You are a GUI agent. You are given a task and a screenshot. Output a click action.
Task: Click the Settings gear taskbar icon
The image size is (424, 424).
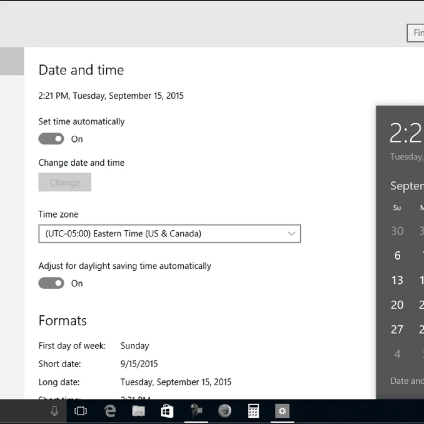pyautogui.click(x=282, y=411)
